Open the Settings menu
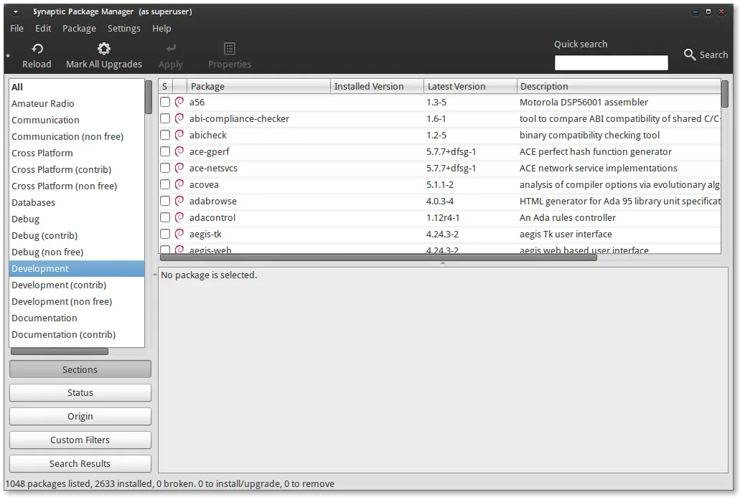Viewport: 740px width, 497px height. [x=123, y=28]
